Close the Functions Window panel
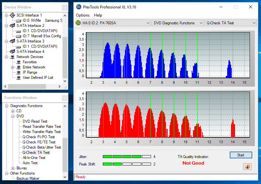The image size is (261, 184). pyautogui.click(x=65, y=98)
